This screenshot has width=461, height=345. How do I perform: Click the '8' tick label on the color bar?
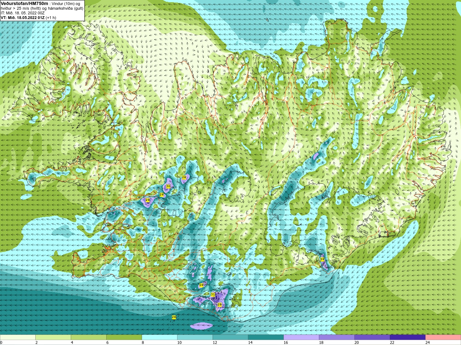coord(143,342)
